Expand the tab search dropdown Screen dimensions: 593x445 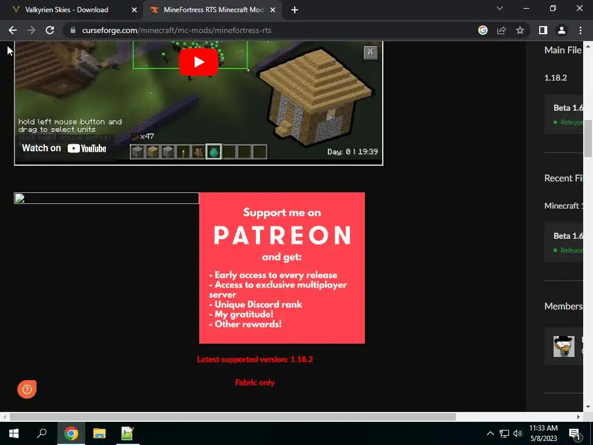point(500,8)
